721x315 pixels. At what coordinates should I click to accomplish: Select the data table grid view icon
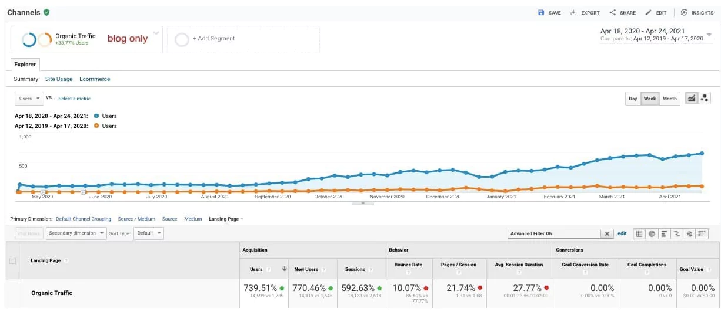[x=639, y=233]
